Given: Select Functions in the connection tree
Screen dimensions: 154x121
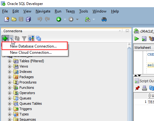Looking at the screenshot, I should coord(27,88).
